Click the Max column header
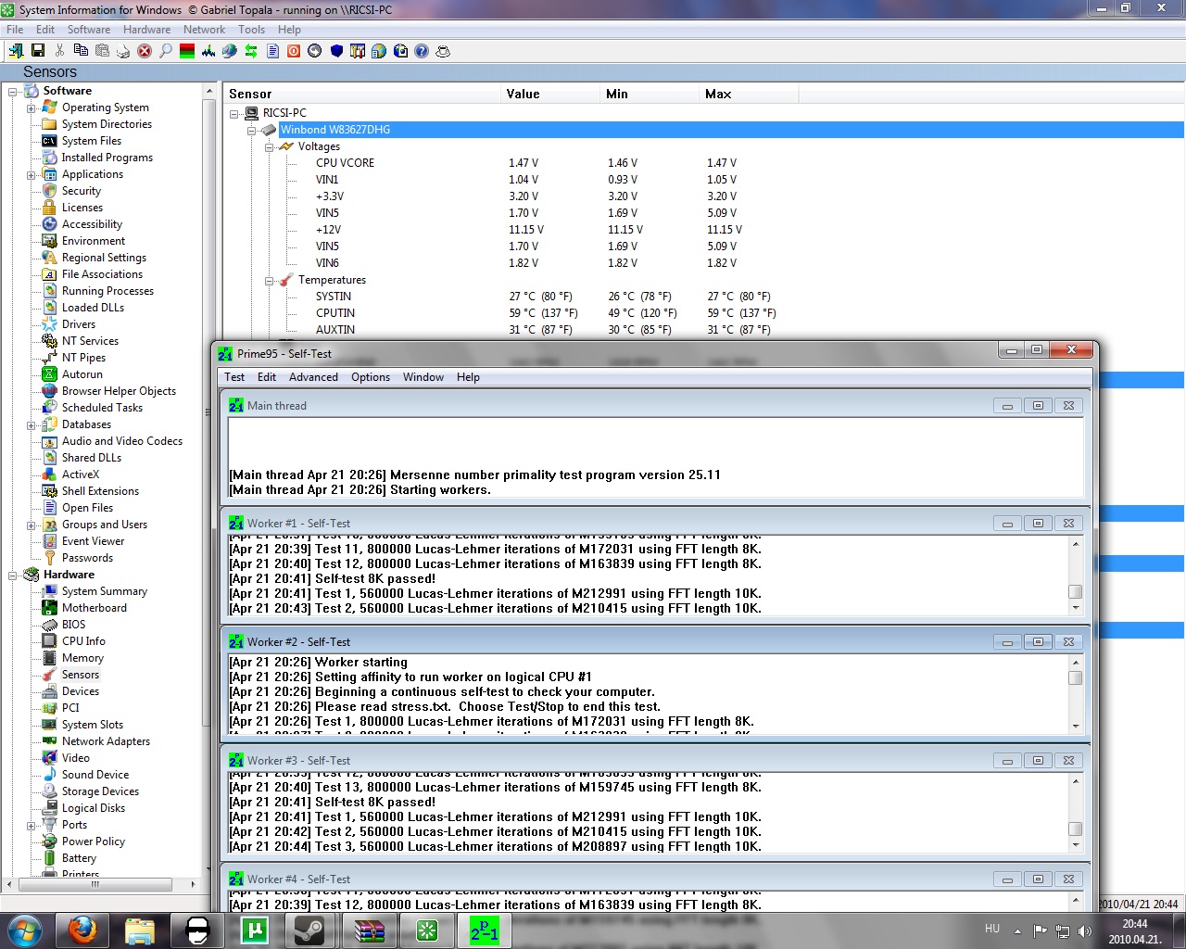 pos(749,94)
